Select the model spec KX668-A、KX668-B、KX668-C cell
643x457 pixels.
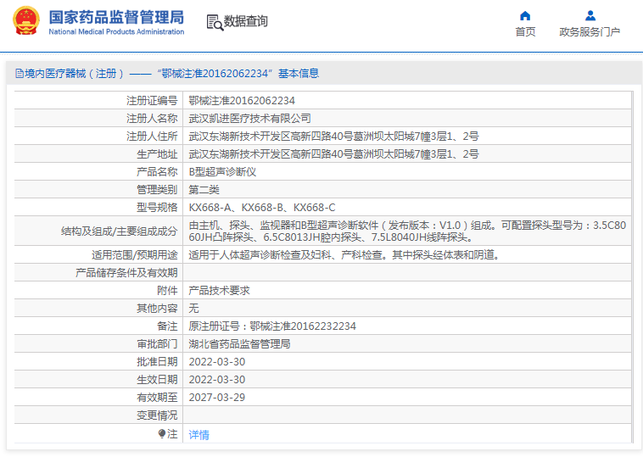click(x=261, y=207)
